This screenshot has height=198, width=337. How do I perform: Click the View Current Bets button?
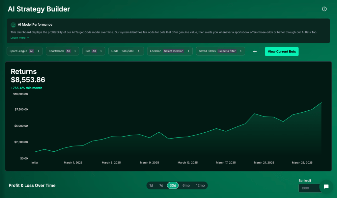(x=282, y=52)
